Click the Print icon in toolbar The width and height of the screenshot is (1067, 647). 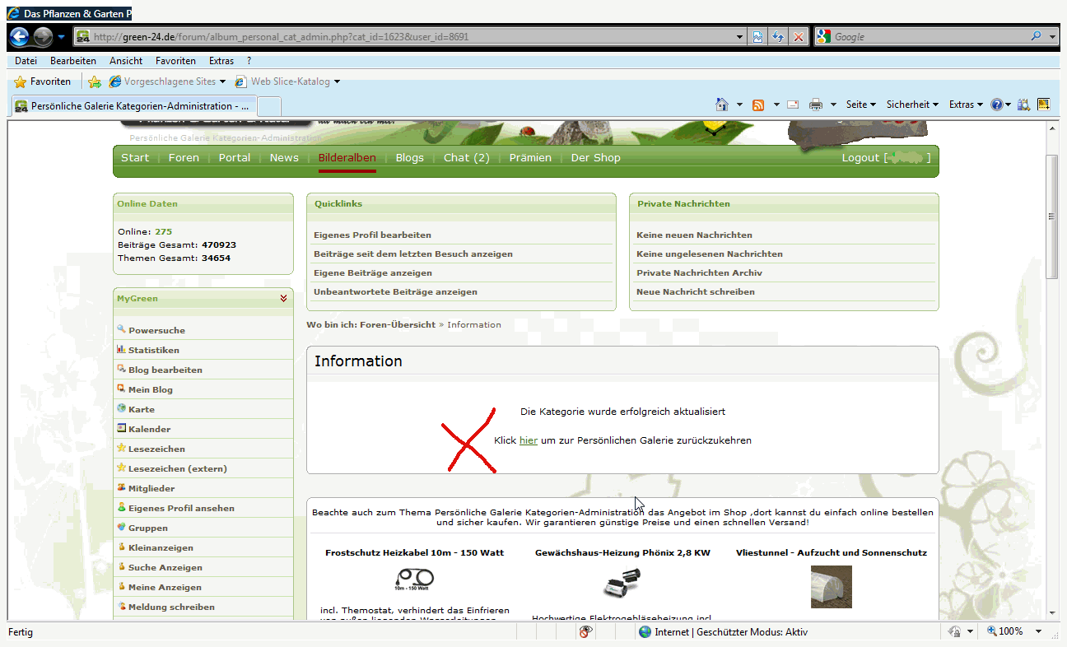pos(816,105)
